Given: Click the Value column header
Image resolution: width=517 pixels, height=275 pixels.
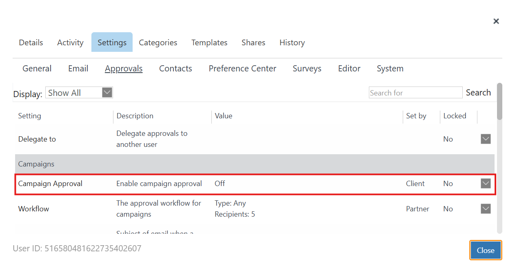Looking at the screenshot, I should pyautogui.click(x=223, y=116).
